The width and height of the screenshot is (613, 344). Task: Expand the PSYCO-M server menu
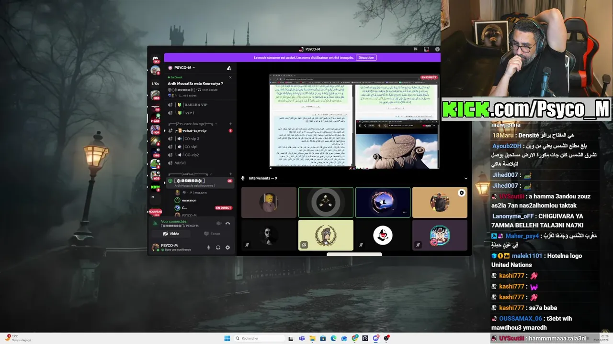coord(184,68)
